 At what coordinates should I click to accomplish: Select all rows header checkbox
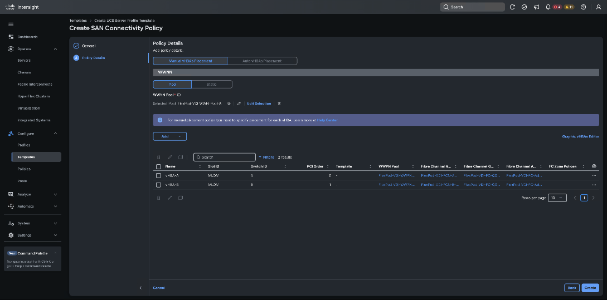tap(158, 166)
